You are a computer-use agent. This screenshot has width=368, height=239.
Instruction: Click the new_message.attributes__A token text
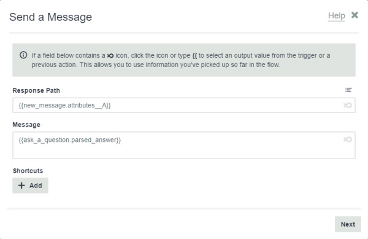[64, 105]
